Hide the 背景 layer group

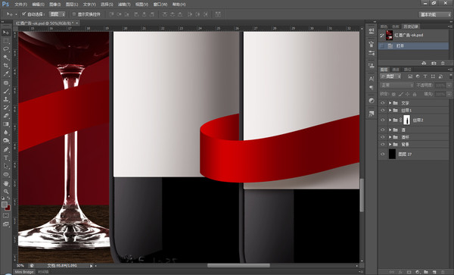(382, 144)
